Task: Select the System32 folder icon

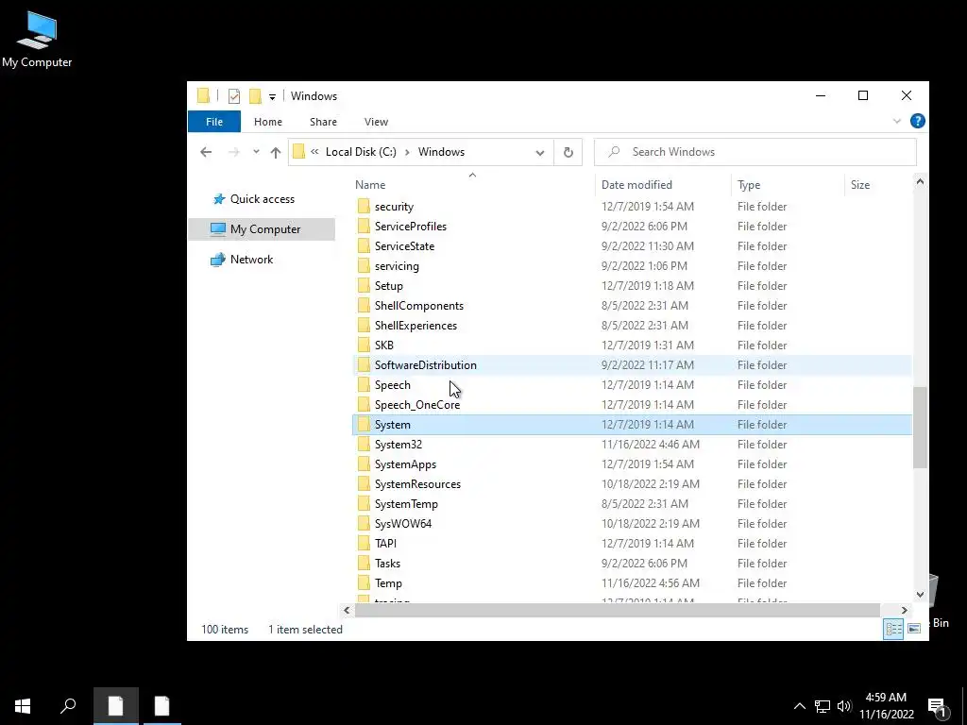Action: click(x=364, y=445)
